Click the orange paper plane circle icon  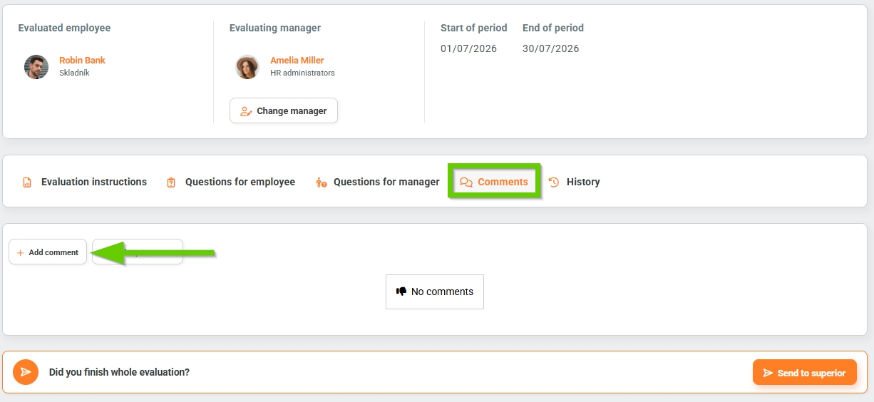26,372
